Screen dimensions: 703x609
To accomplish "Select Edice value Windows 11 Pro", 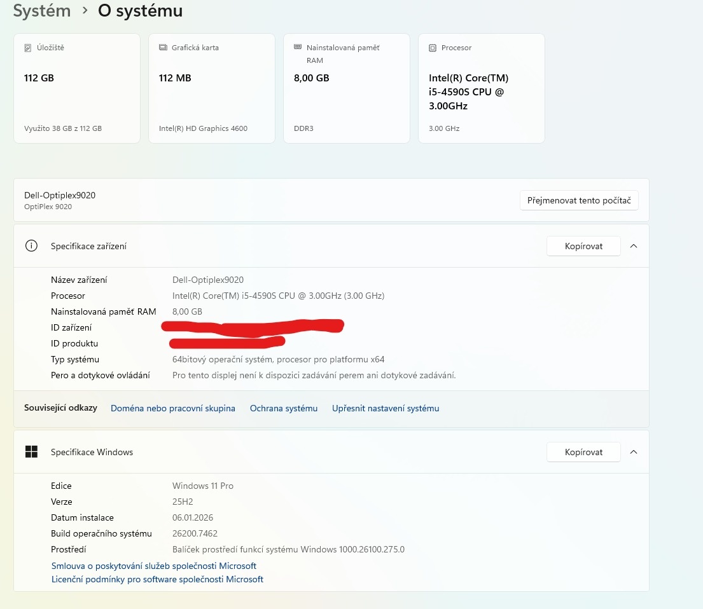I will (x=203, y=486).
